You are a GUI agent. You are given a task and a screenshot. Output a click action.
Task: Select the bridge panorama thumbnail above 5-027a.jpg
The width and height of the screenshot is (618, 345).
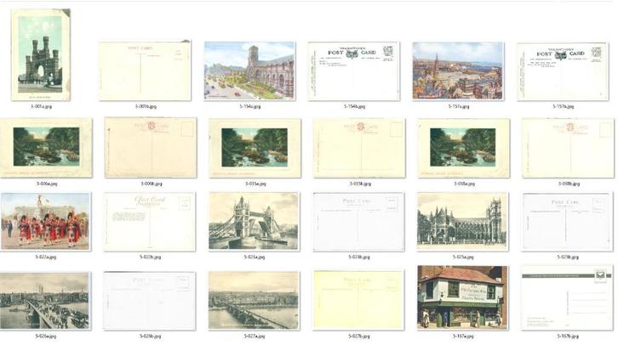tap(254, 301)
